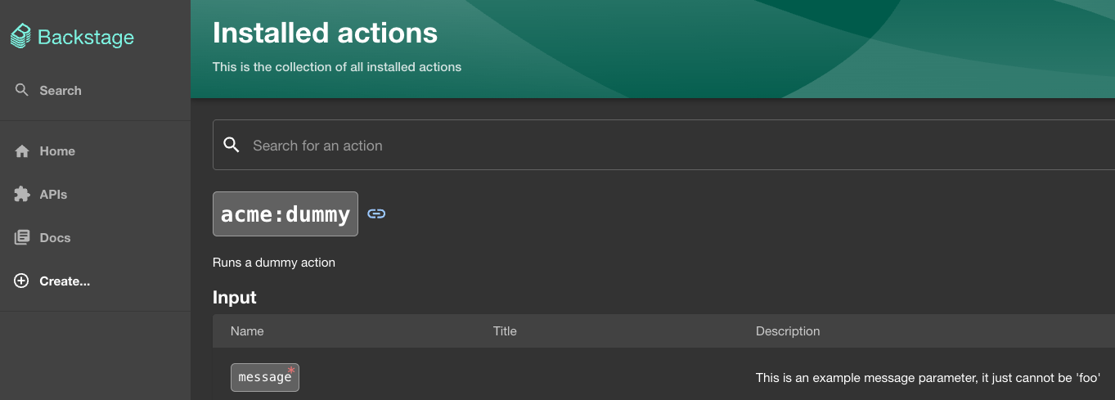
Task: Click the message parameter chip
Action: pyautogui.click(x=264, y=378)
